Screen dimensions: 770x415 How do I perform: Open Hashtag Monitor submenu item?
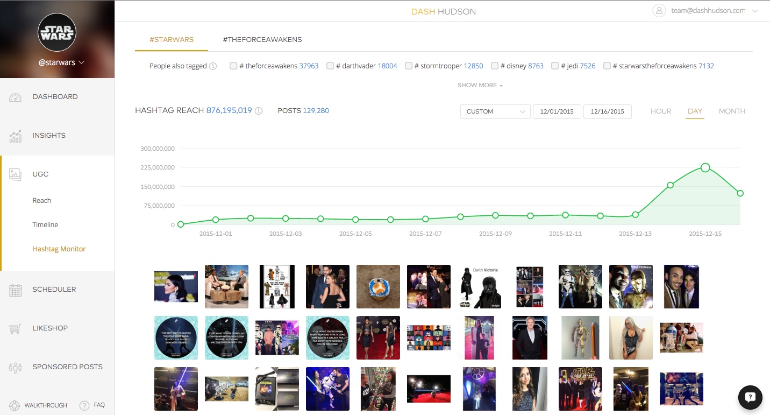tap(59, 249)
